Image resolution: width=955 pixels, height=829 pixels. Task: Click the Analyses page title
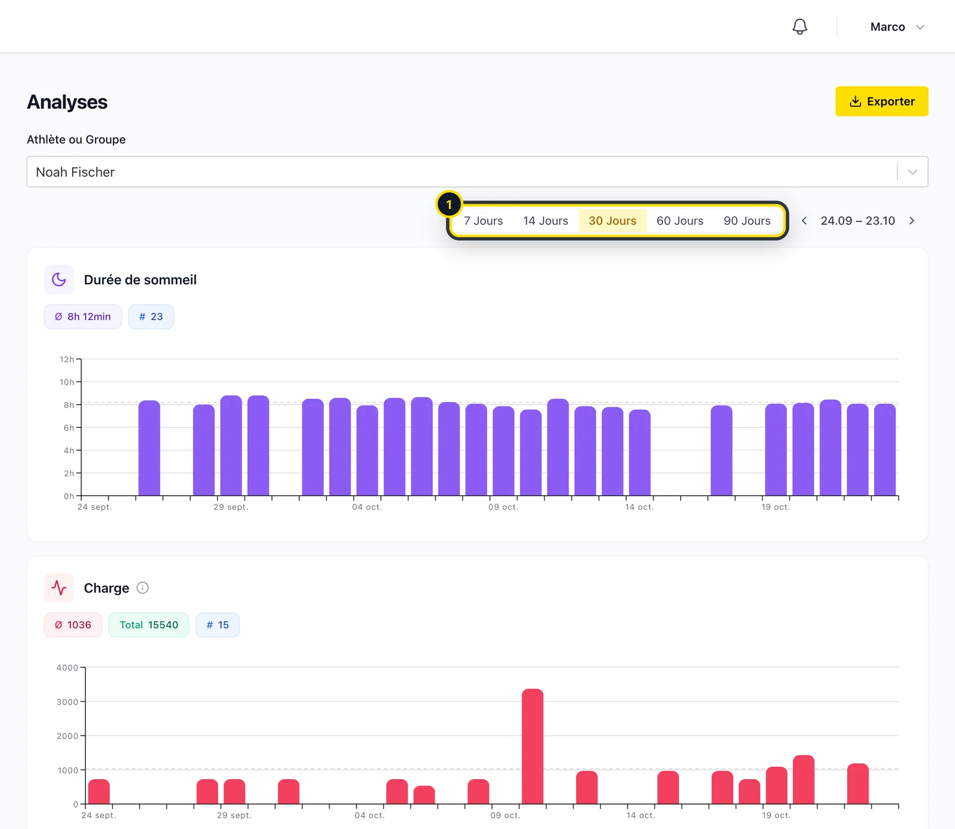pos(67,102)
